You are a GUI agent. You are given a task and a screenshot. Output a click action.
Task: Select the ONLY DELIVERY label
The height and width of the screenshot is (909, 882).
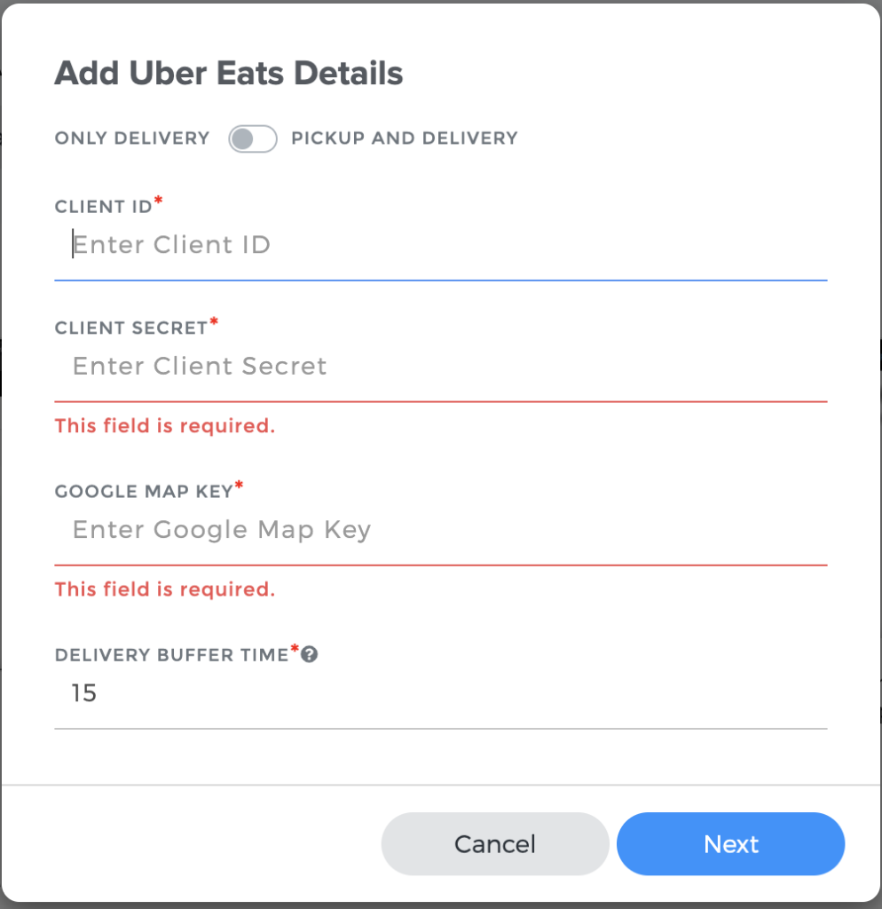click(x=131, y=138)
